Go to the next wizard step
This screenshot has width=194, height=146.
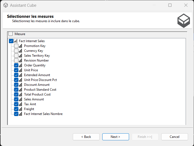[116, 137]
